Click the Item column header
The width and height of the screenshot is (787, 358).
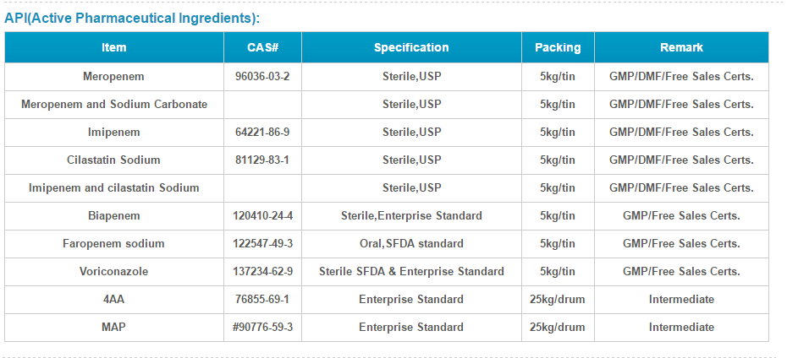(114, 47)
